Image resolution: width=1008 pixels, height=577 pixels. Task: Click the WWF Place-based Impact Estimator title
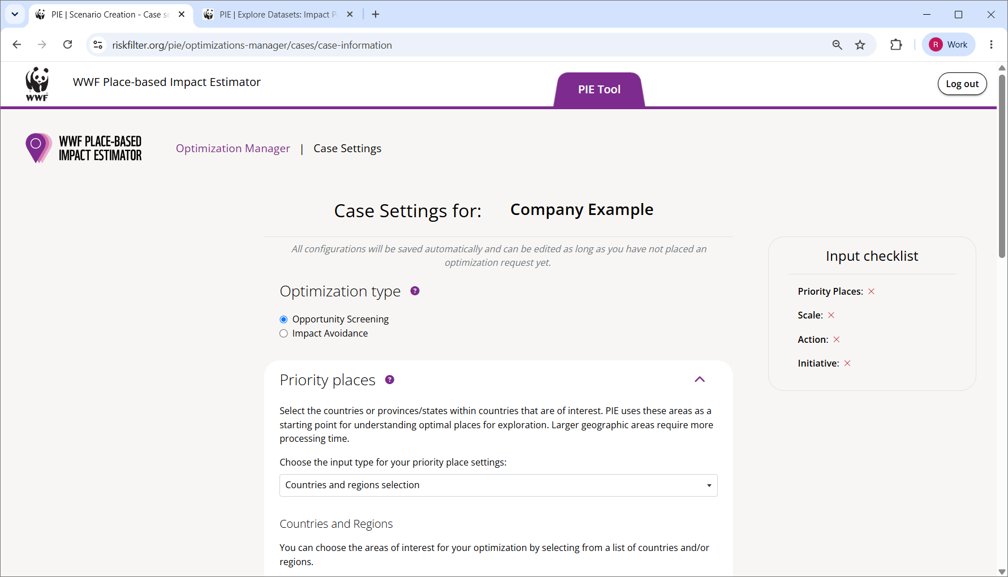pos(167,82)
